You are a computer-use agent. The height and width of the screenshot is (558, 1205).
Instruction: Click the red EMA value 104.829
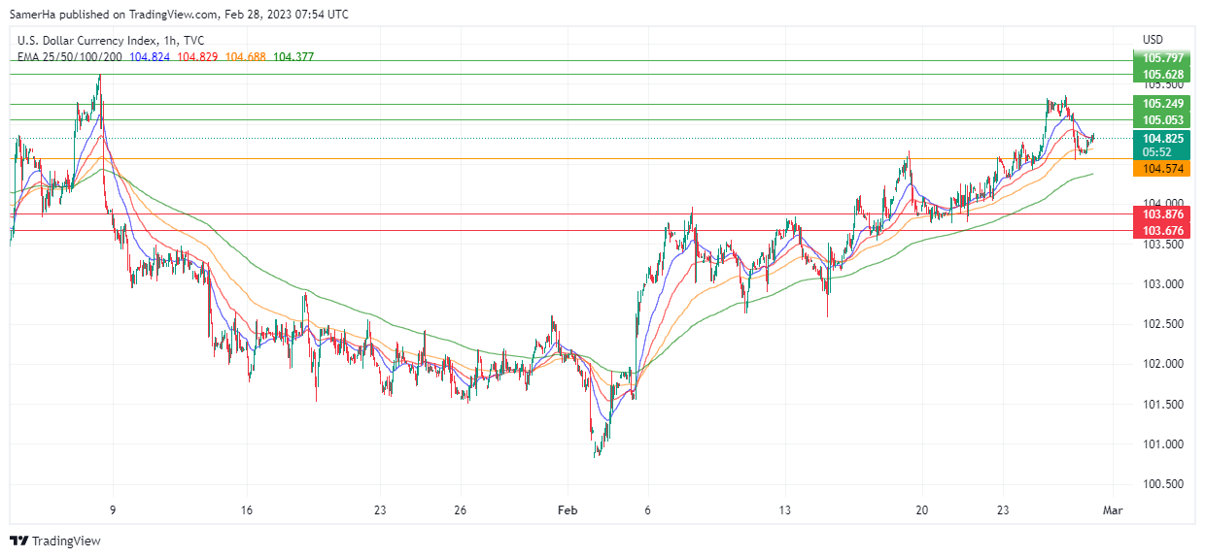coord(197,57)
